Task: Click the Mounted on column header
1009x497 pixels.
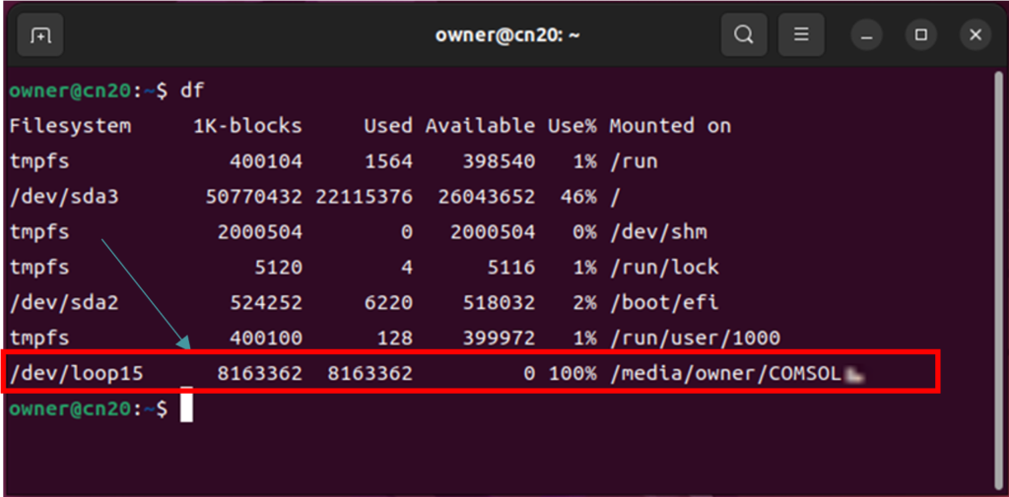Action: (670, 126)
